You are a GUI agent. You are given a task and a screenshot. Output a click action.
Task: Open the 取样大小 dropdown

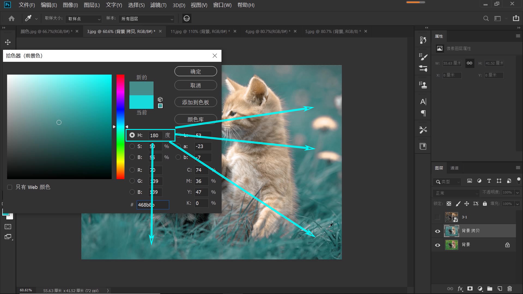pyautogui.click(x=83, y=19)
